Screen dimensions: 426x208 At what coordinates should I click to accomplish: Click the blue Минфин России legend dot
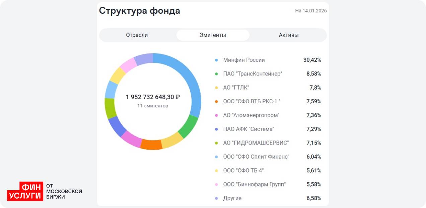pos(216,60)
